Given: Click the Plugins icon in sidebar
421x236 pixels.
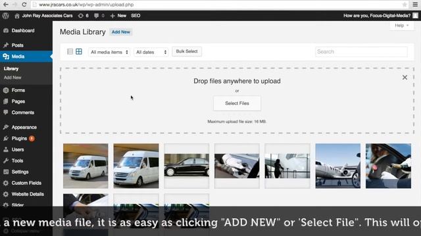Looking at the screenshot, I should (x=6, y=138).
